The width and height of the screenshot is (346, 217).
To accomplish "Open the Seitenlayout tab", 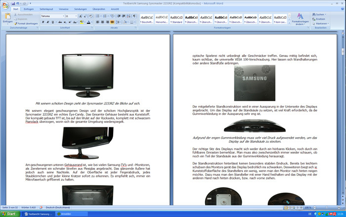I will (x=46, y=9).
